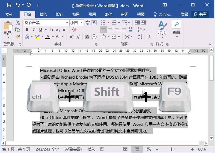Image resolution: width=215 pixels, height=153 pixels.
Task: Click the Enclosed Character 字 icon
Action: 94,37
